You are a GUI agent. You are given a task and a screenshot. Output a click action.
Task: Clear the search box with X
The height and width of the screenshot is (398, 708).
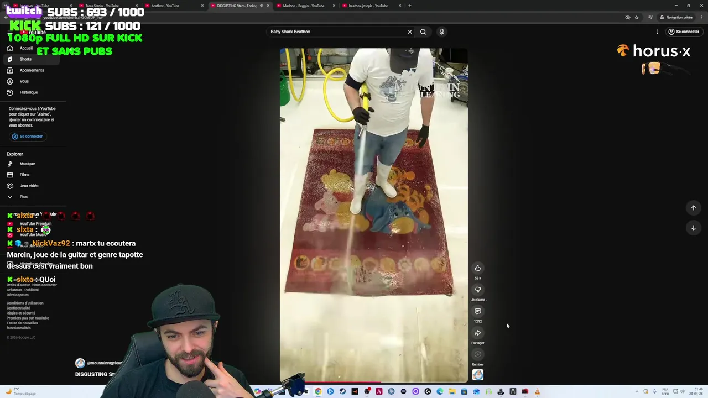click(x=410, y=32)
